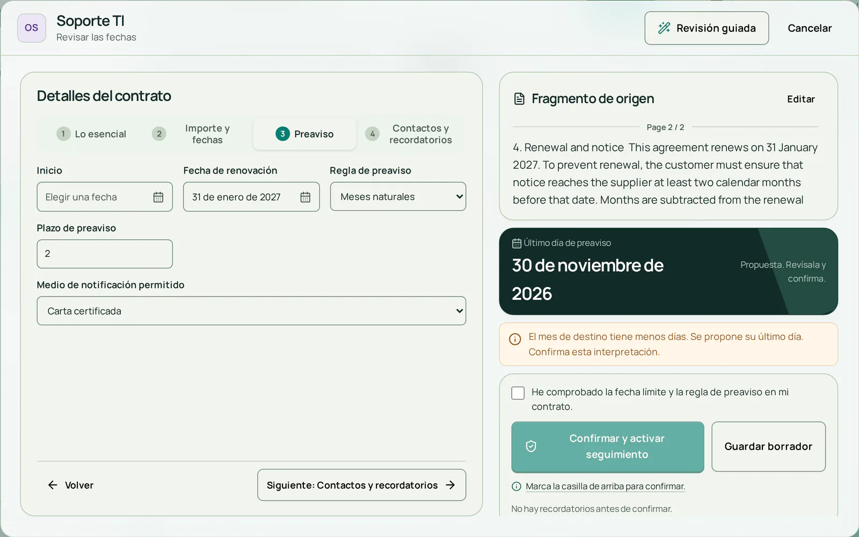Click Editar on Fragmento de origen
Viewport: 859px width, 537px height.
[x=800, y=99]
